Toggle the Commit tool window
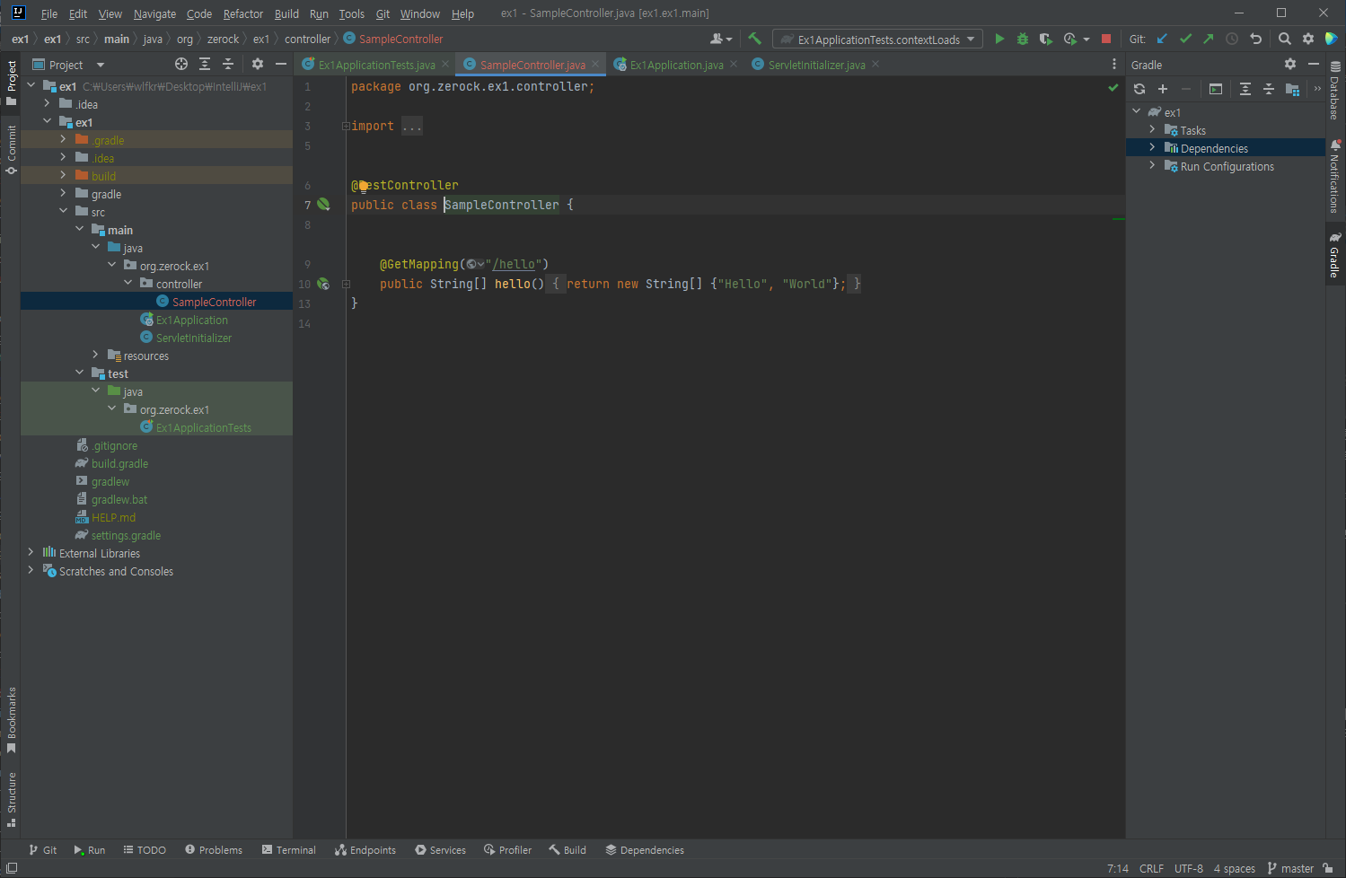Image resolution: width=1346 pixels, height=878 pixels. 11,150
